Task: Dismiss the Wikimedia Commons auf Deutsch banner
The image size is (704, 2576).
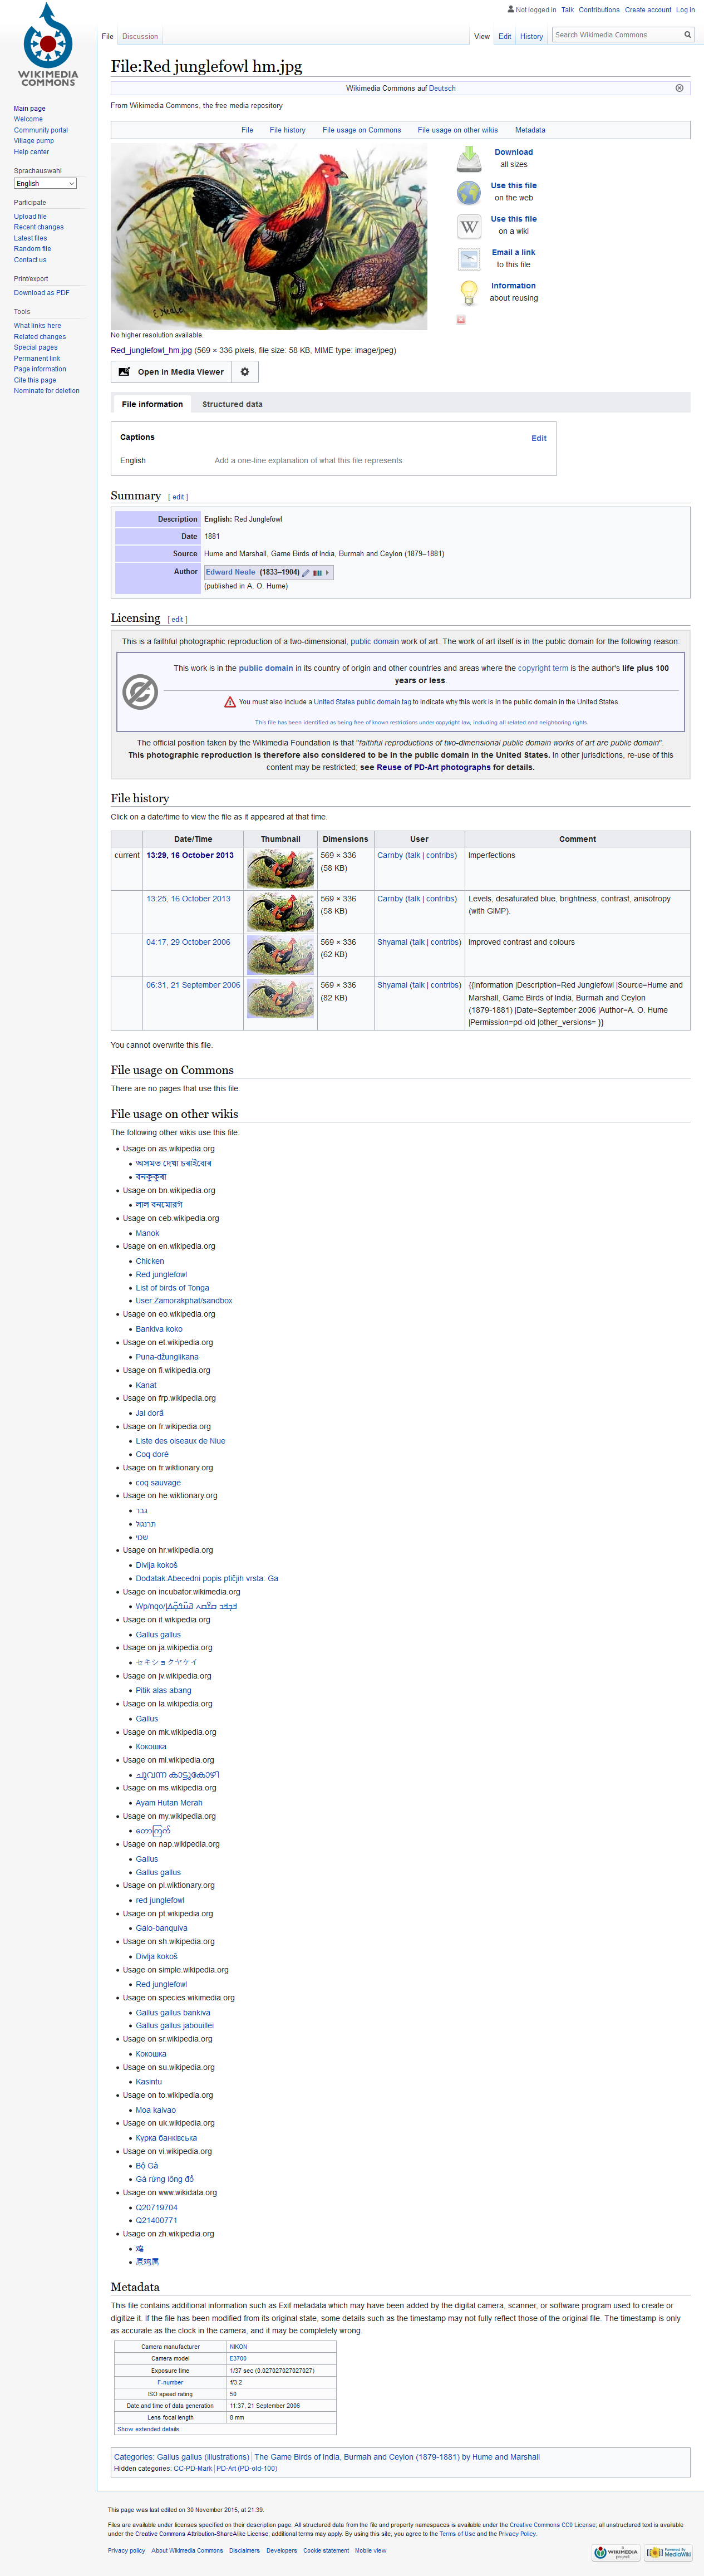Action: (679, 88)
